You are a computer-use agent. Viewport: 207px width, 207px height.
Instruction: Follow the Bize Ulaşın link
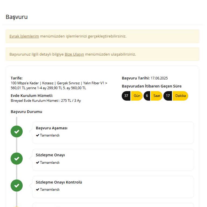point(74,54)
